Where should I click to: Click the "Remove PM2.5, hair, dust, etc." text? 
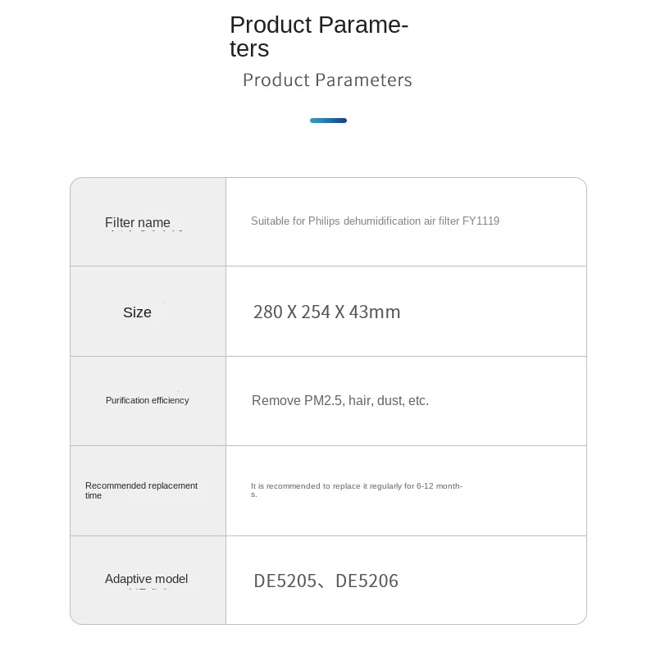tap(339, 401)
